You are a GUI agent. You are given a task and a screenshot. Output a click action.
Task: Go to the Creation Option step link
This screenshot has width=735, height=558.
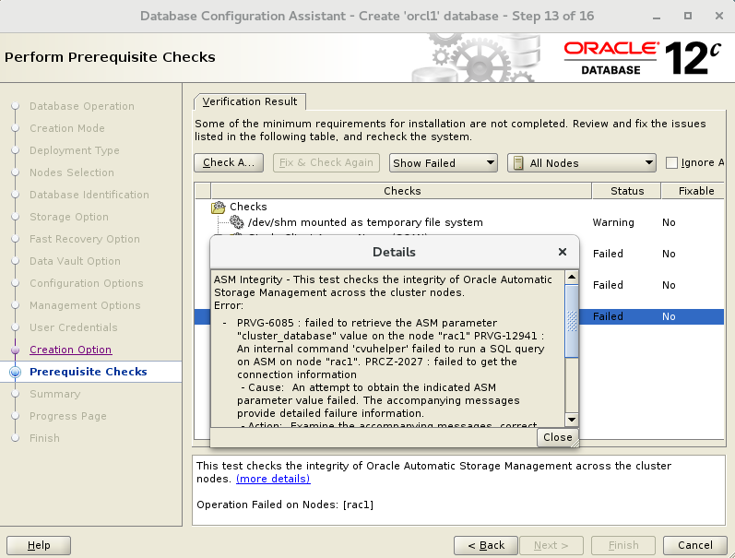[x=71, y=350]
